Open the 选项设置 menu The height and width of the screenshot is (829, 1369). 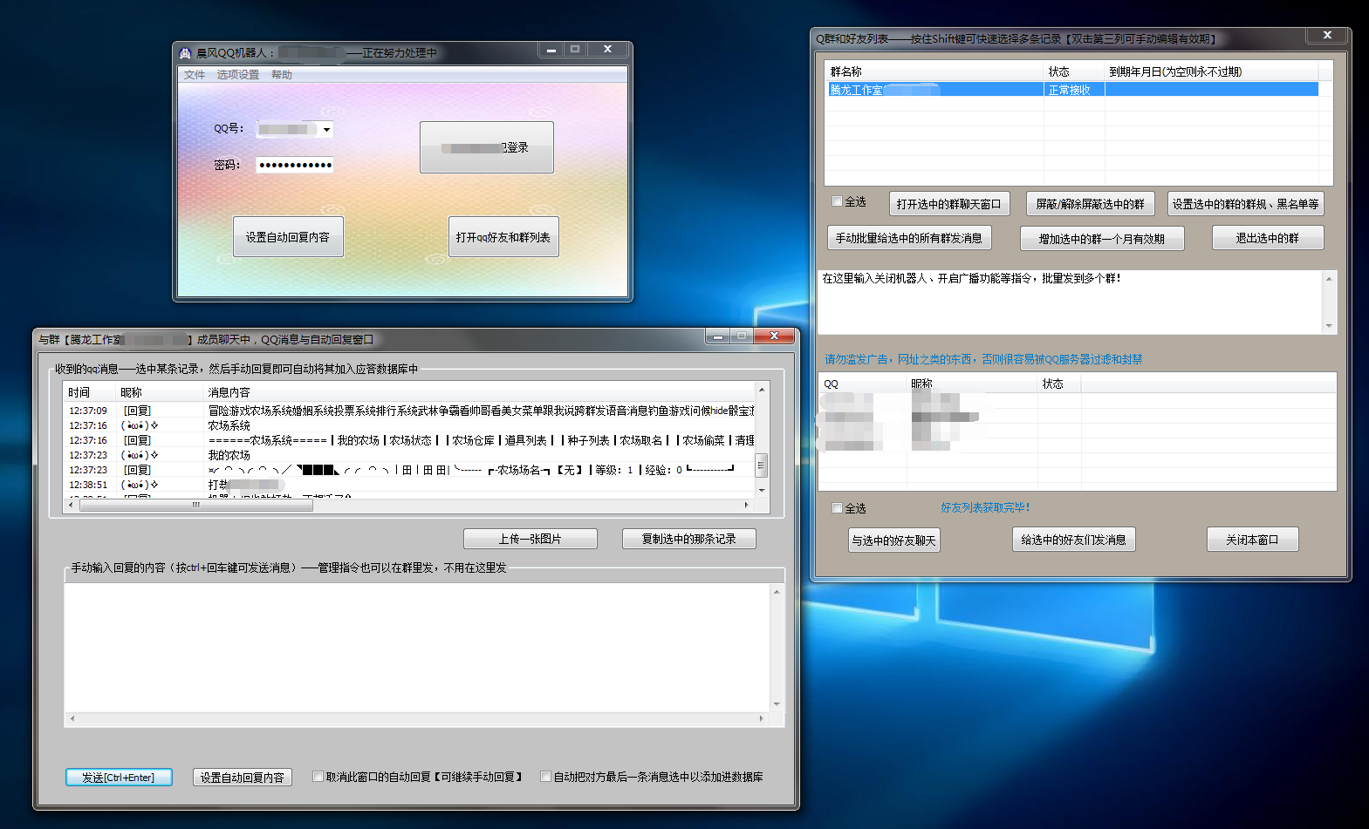pyautogui.click(x=238, y=75)
